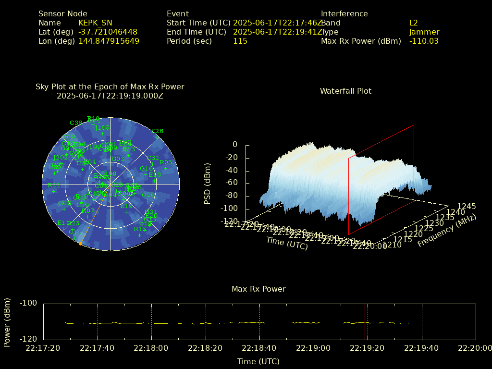
Task: Select the G28 satellite marker
Action: click(x=148, y=201)
